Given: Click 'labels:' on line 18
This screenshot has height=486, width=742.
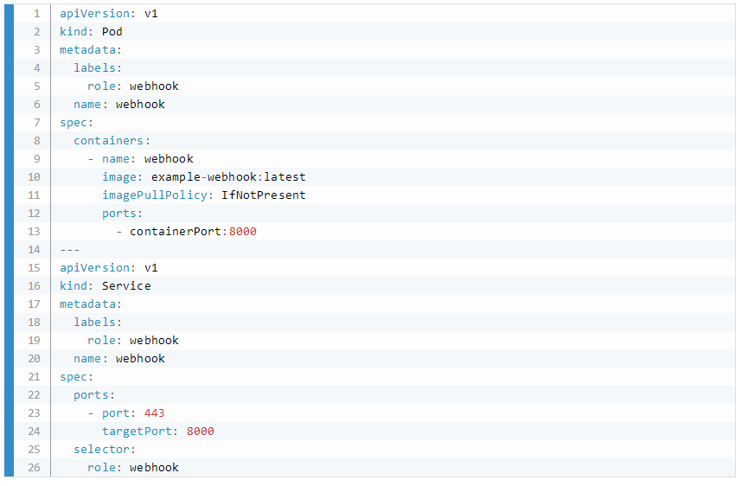Looking at the screenshot, I should 98,323.
